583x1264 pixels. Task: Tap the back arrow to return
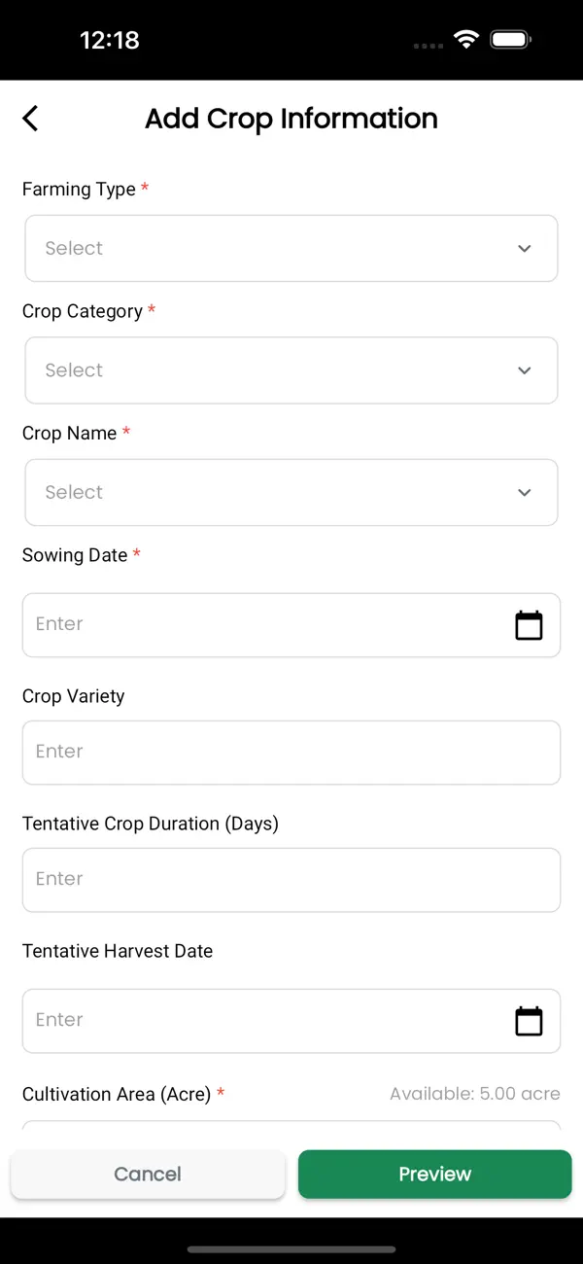point(29,118)
